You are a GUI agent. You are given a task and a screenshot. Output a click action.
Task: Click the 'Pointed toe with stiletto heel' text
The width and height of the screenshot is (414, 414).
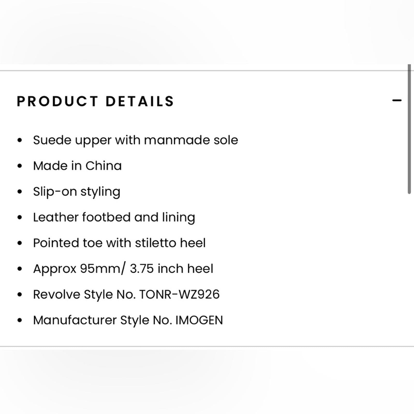[x=119, y=243]
